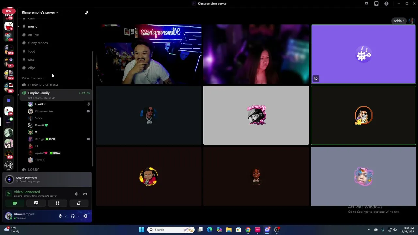The height and width of the screenshot is (235, 418).
Task: Click Select Platform quest banner
Action: [x=47, y=180]
